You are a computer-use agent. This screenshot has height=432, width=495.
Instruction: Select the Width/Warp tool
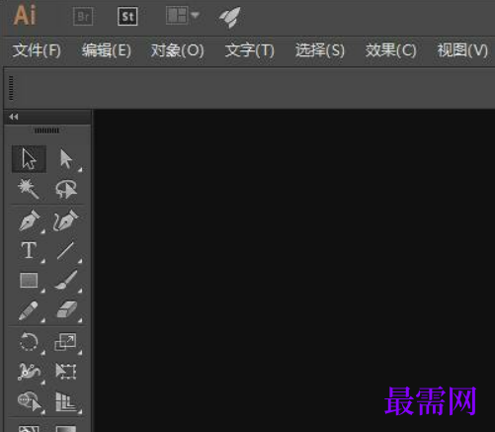[29, 372]
